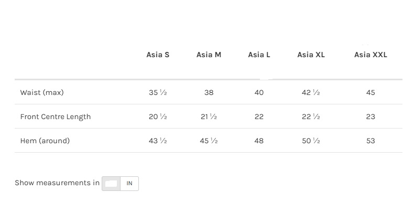Screen dimensions: 414x213
Task: Click the Asia XL hem value 50 ½
Action: [x=311, y=141]
